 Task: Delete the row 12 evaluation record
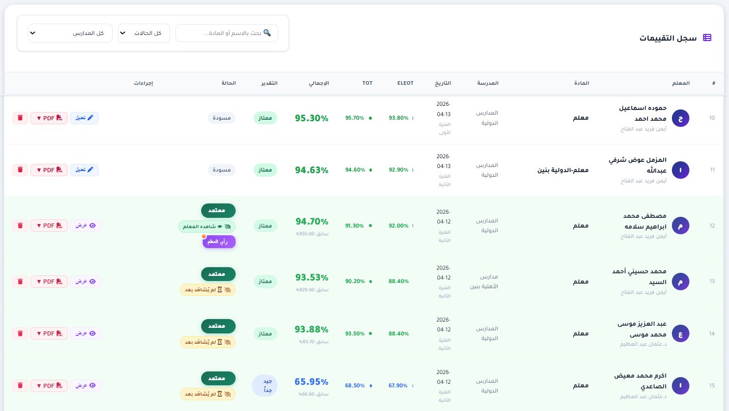pyautogui.click(x=20, y=226)
